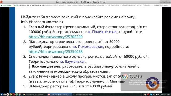Open link https://hh.ru/vacancy/25306290

pos(56,37)
